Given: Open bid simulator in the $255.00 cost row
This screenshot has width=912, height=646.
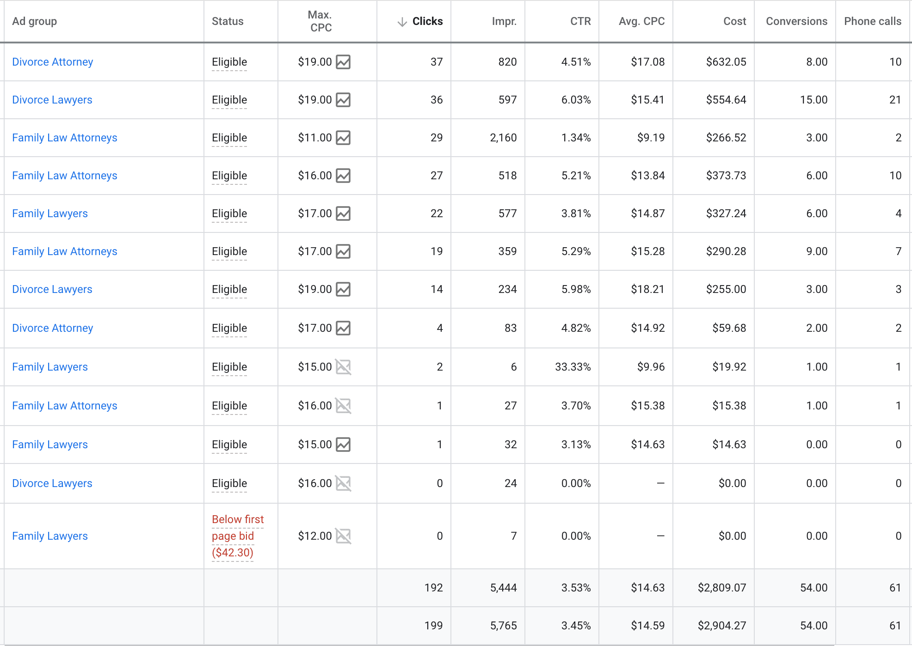Looking at the screenshot, I should [x=343, y=289].
